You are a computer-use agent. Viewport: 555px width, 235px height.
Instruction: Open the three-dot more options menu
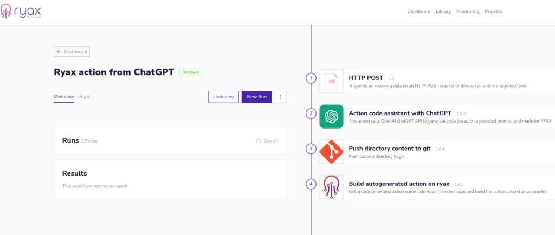[x=280, y=97]
